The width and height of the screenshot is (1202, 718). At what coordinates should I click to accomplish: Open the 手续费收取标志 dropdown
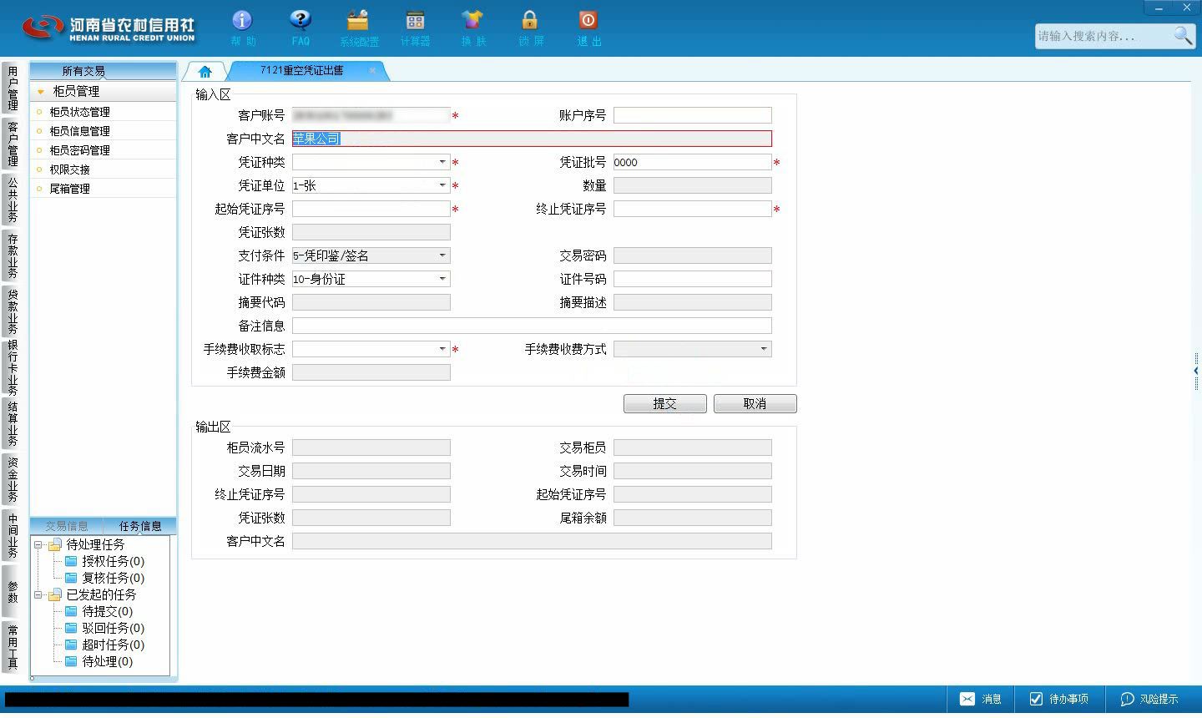pos(442,349)
